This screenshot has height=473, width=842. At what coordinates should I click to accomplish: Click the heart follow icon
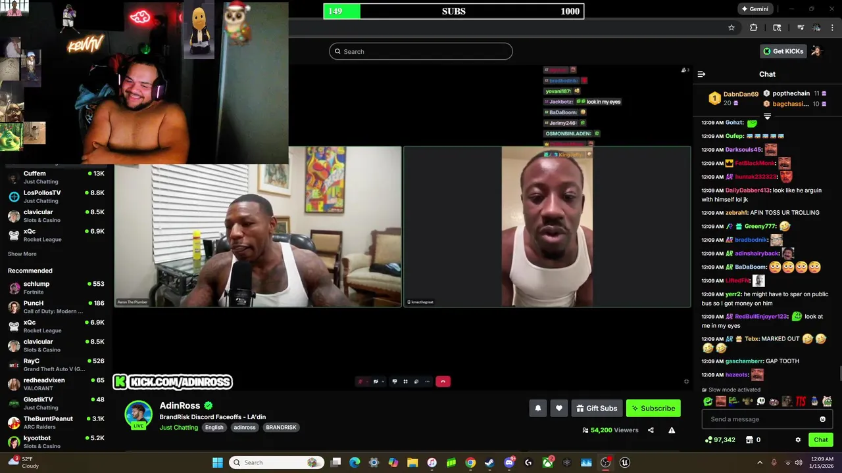tap(558, 408)
